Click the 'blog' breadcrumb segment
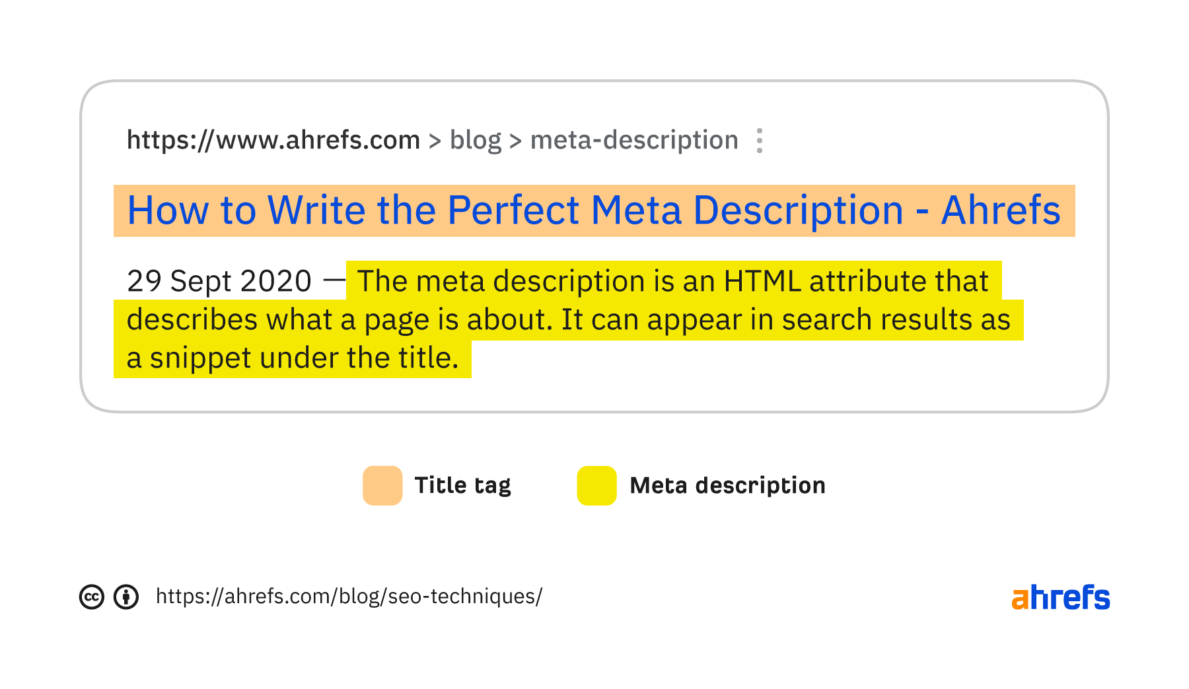Image resolution: width=1189 pixels, height=689 pixels. tap(476, 141)
